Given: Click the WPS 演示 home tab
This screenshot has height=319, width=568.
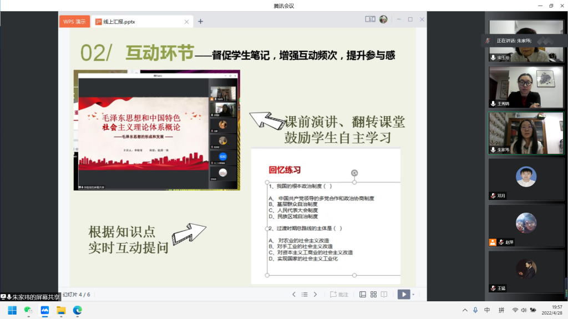Looking at the screenshot, I should (74, 22).
